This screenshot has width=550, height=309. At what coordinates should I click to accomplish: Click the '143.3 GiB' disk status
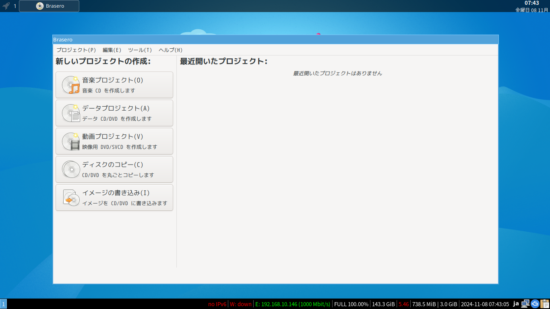pos(383,304)
